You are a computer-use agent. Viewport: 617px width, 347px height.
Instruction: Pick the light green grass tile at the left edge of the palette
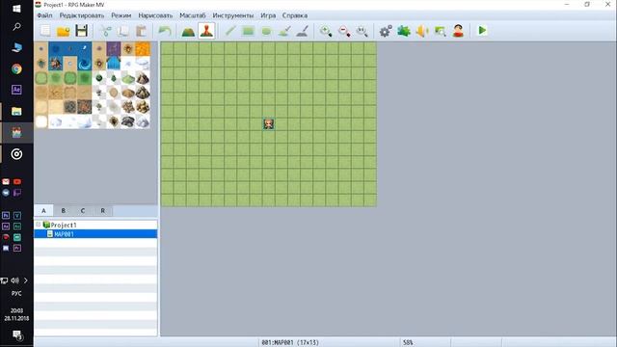pos(41,78)
